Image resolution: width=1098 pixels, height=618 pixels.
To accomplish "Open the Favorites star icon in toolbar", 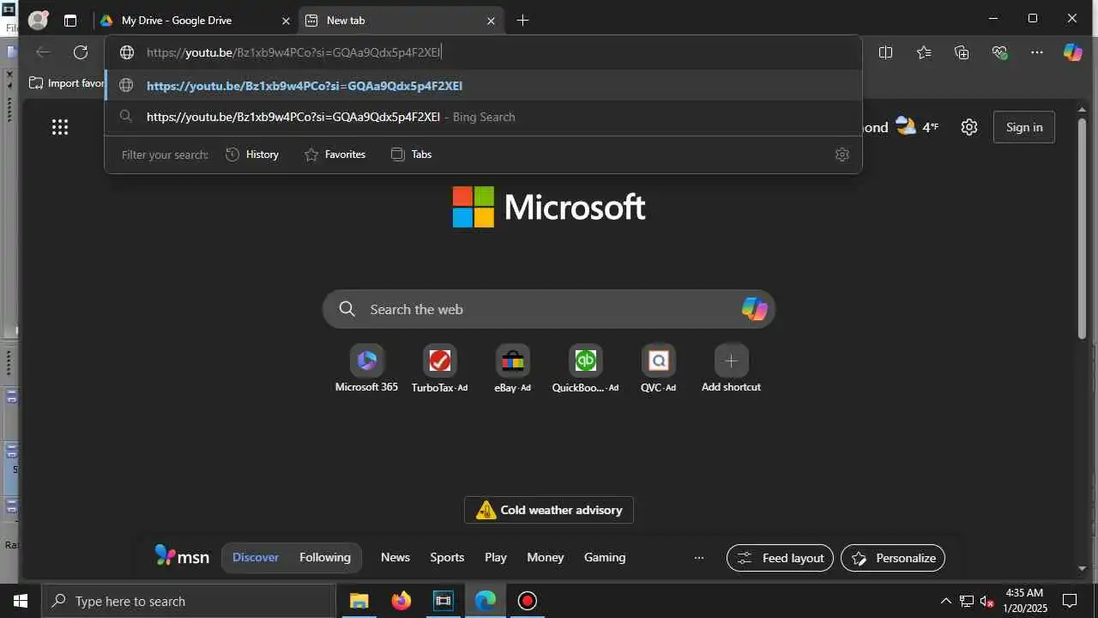I will [x=924, y=52].
